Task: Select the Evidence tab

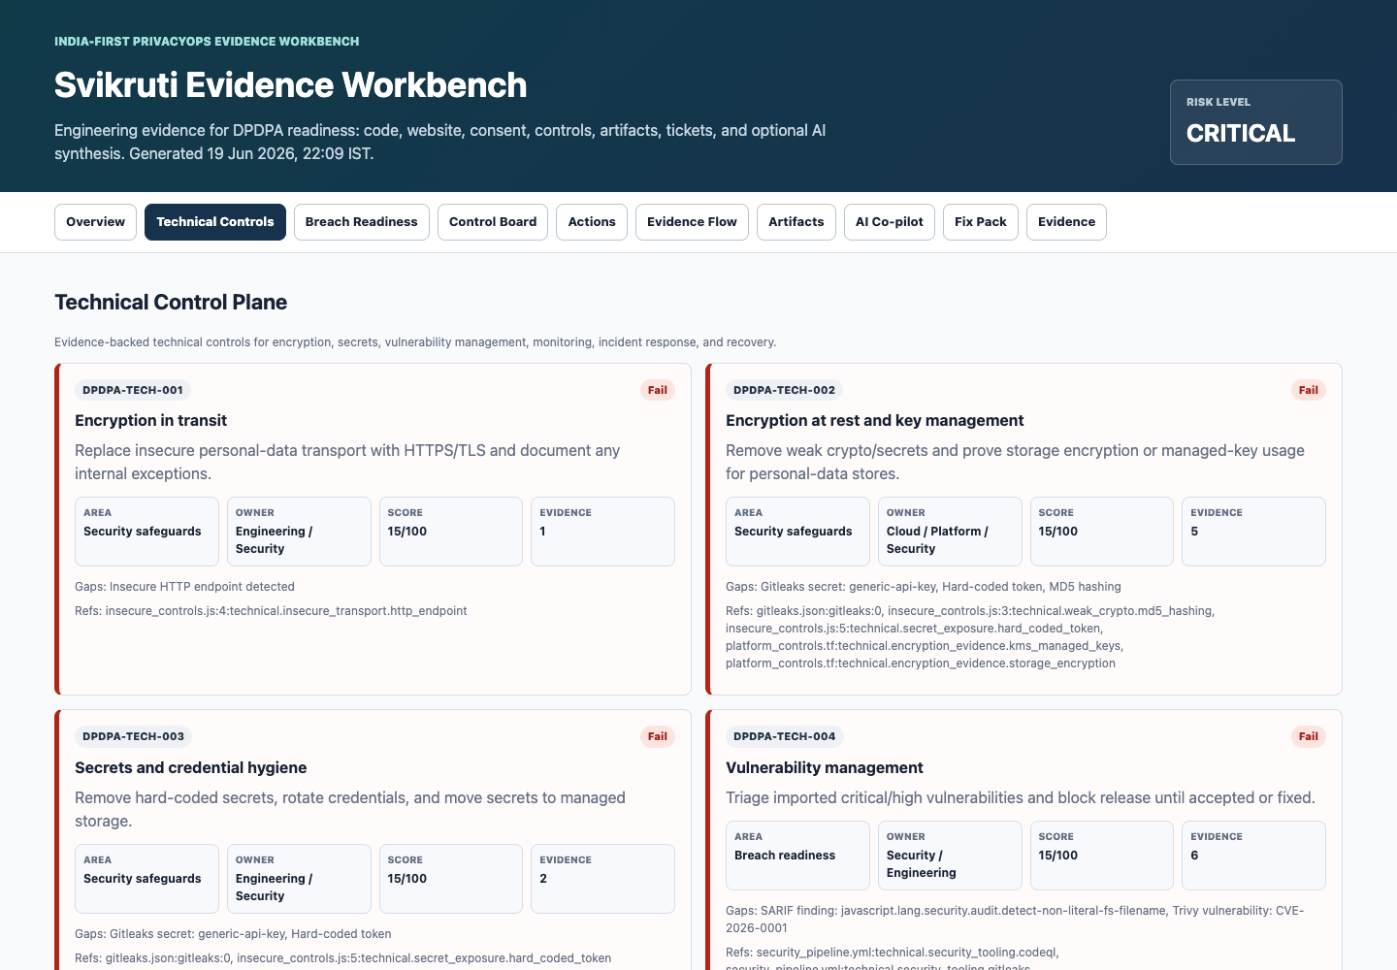Action: tap(1066, 222)
